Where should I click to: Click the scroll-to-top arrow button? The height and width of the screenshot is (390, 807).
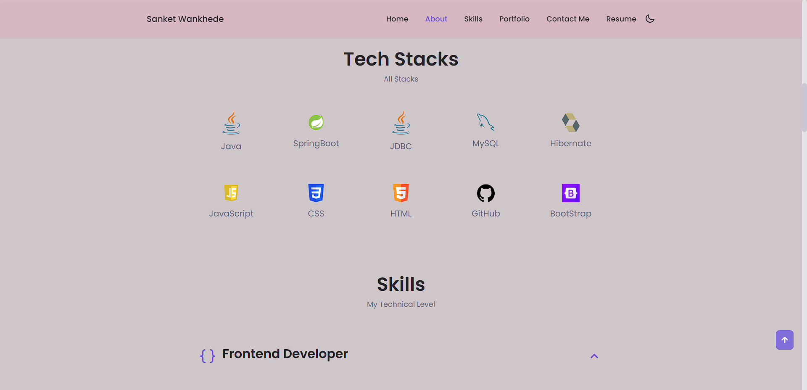(x=784, y=340)
